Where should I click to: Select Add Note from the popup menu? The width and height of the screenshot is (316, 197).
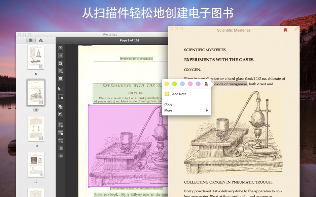pos(178,94)
